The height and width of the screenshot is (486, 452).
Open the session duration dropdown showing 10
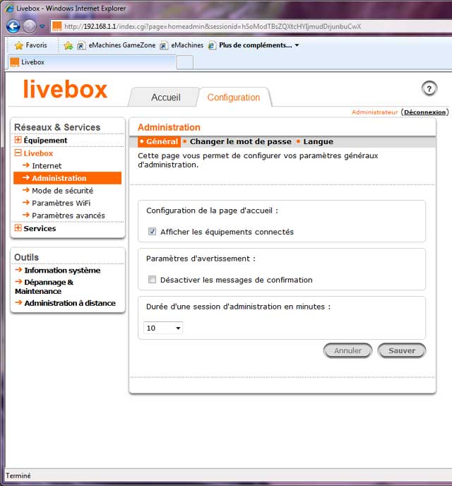pos(163,328)
